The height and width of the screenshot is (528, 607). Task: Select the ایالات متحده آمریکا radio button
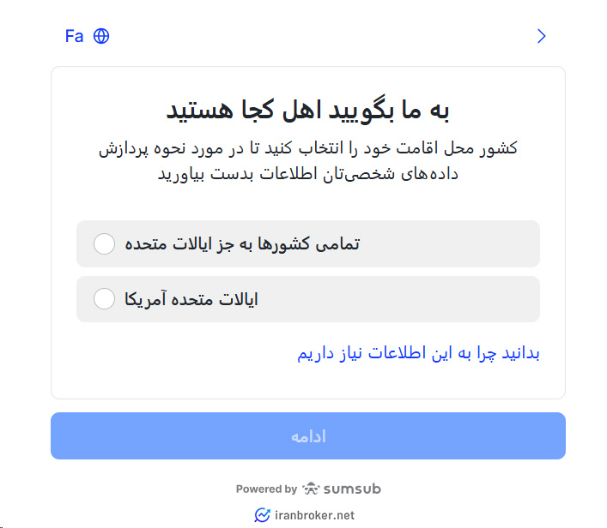pos(104,299)
